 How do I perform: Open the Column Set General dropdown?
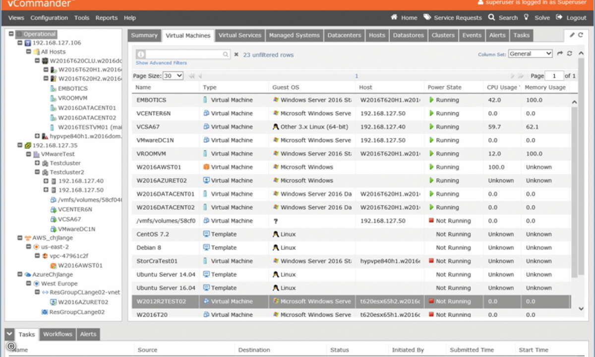pyautogui.click(x=530, y=54)
